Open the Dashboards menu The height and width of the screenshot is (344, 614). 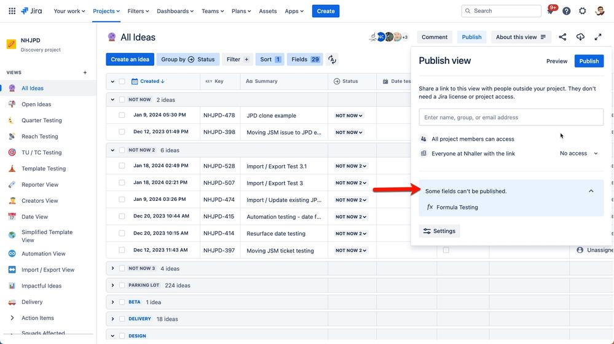click(175, 11)
